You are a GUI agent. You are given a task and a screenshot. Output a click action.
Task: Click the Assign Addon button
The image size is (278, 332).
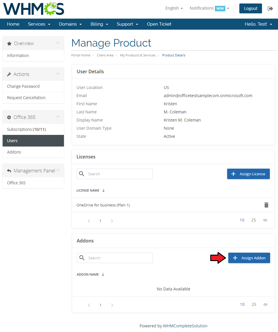click(249, 258)
